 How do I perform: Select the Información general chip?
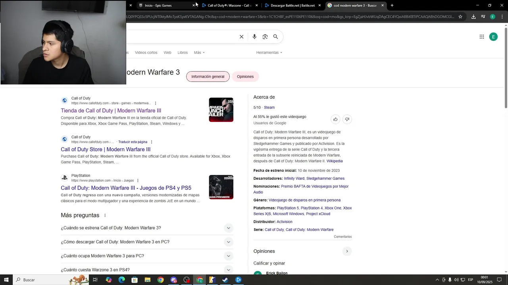point(208,77)
